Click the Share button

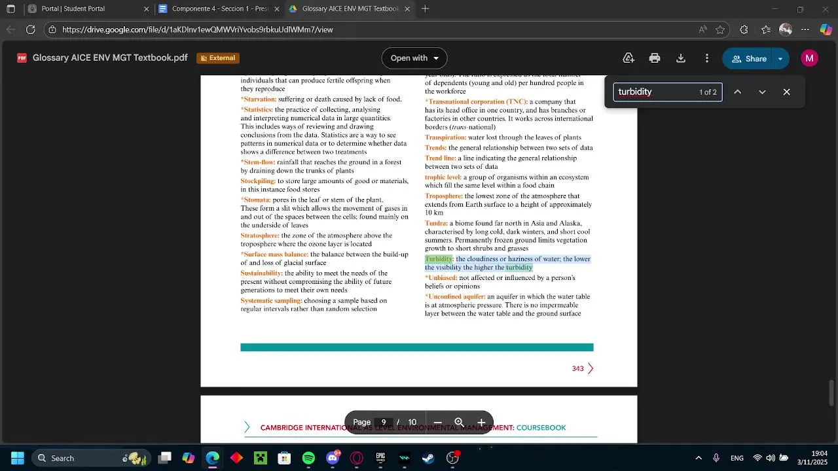coord(748,58)
